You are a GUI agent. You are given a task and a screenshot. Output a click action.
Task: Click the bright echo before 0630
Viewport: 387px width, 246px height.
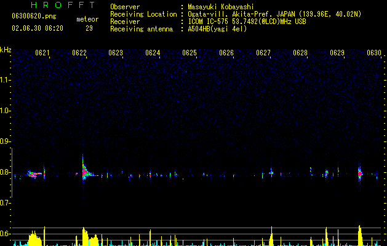[x=360, y=173]
